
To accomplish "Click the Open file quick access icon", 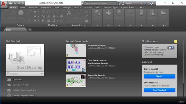I will click(x=15, y=3).
